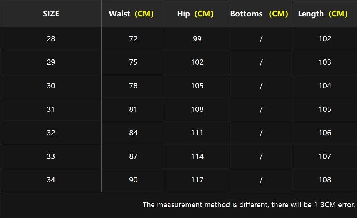Click the Bottoms slash in size 29 row
The image size is (357, 218).
point(261,62)
